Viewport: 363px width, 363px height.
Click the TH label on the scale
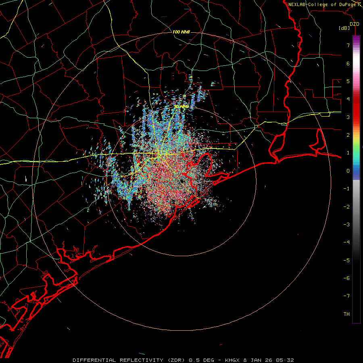click(x=346, y=314)
